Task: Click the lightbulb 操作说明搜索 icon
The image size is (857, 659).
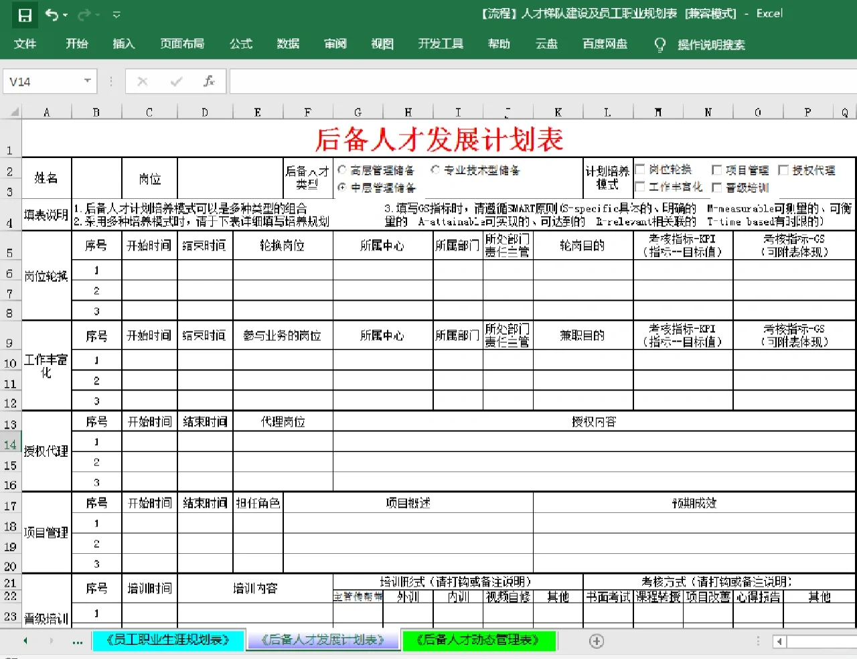Action: [659, 44]
